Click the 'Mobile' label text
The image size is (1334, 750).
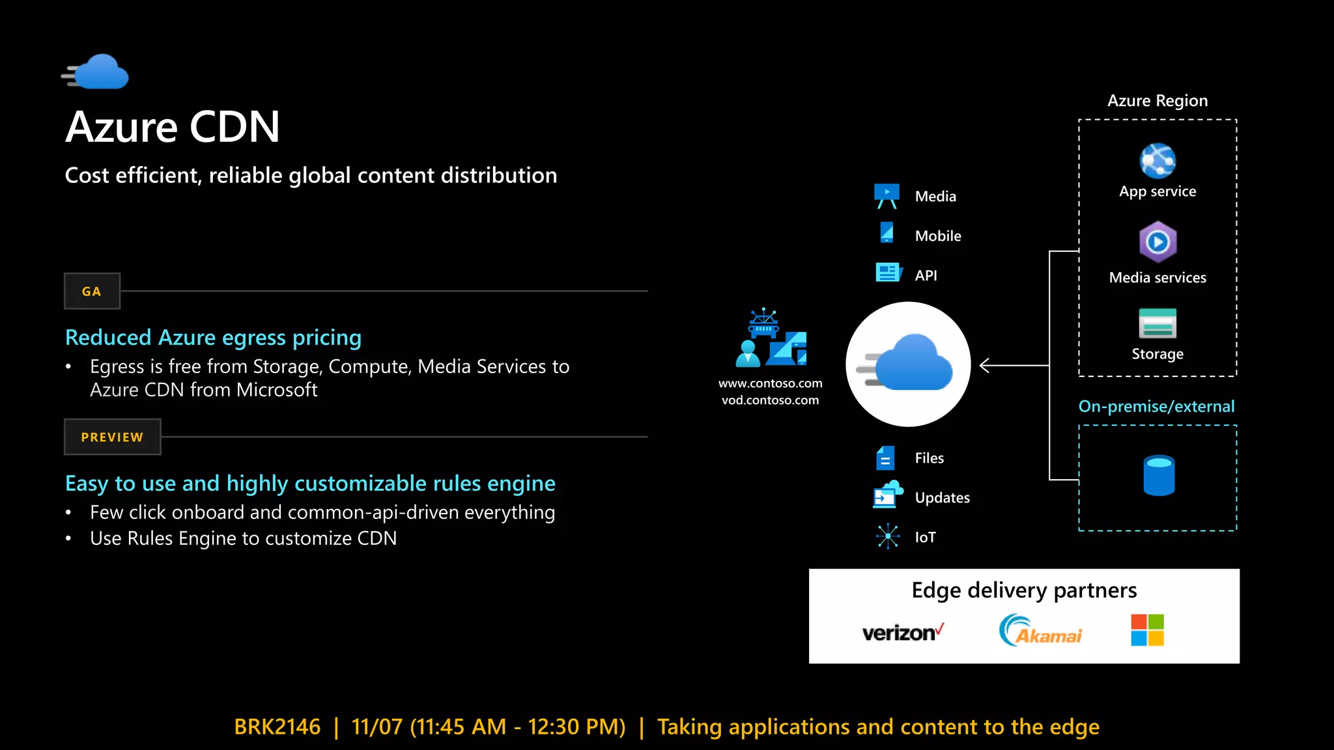(938, 236)
